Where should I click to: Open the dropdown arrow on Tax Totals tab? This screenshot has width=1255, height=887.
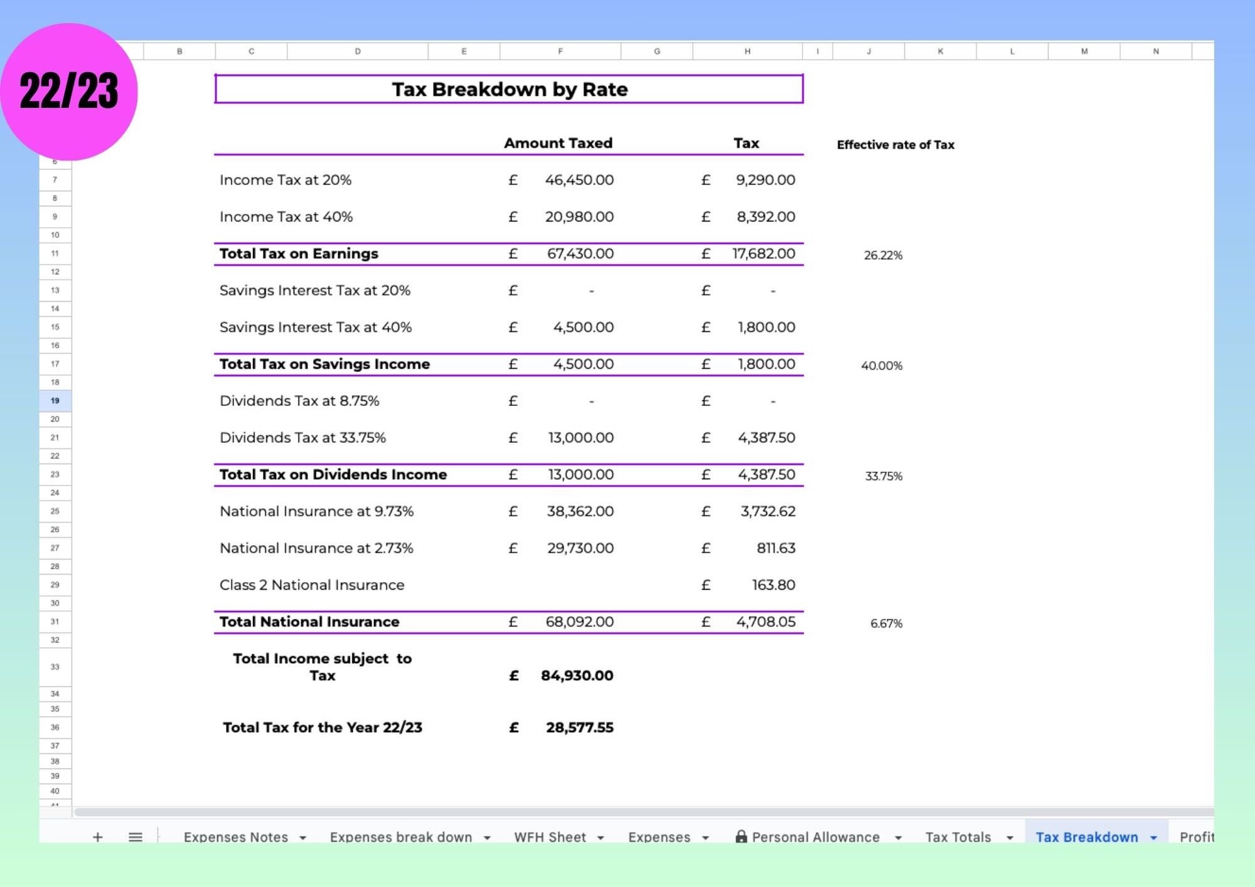[x=1010, y=837]
